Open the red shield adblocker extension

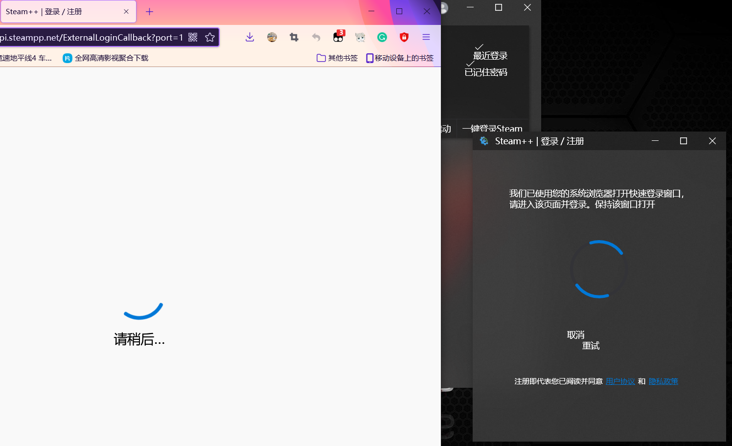coord(404,37)
